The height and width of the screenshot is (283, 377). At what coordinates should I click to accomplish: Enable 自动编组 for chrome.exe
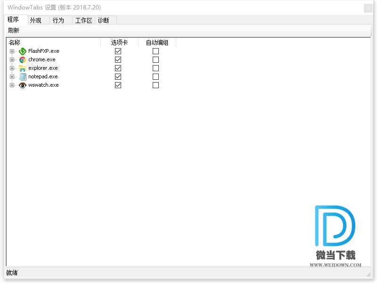pyautogui.click(x=156, y=60)
